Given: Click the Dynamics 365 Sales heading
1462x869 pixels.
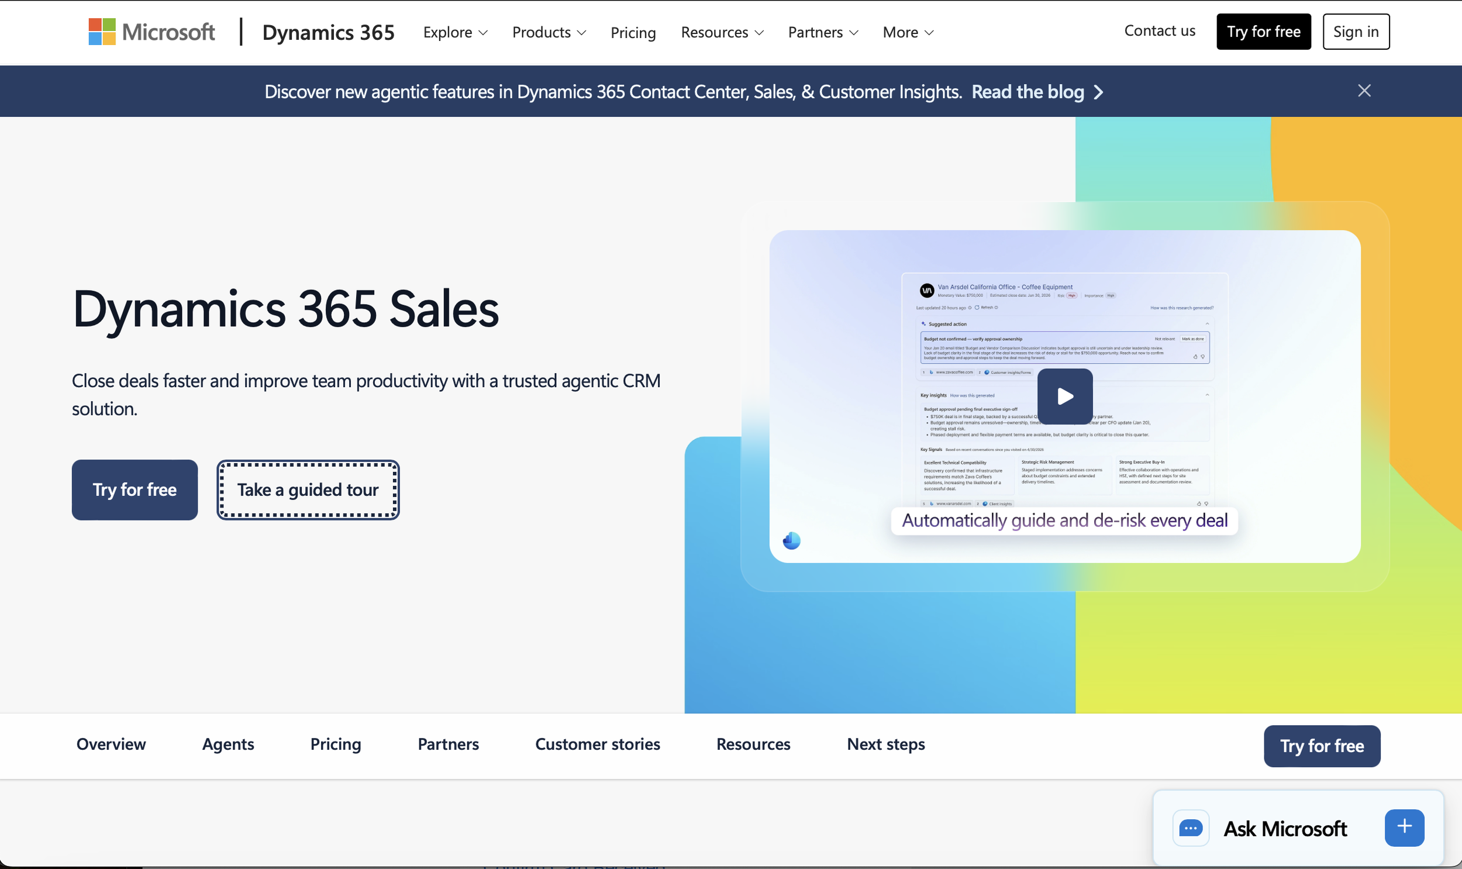Looking at the screenshot, I should pos(286,309).
